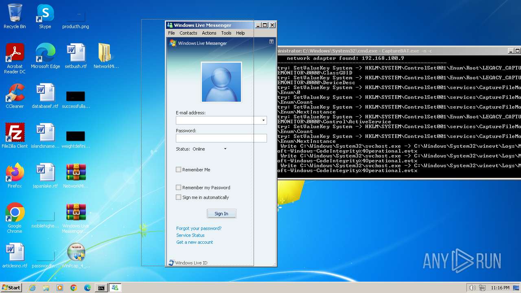
Task: Toggle Sign me in automatically
Action: coord(178,197)
